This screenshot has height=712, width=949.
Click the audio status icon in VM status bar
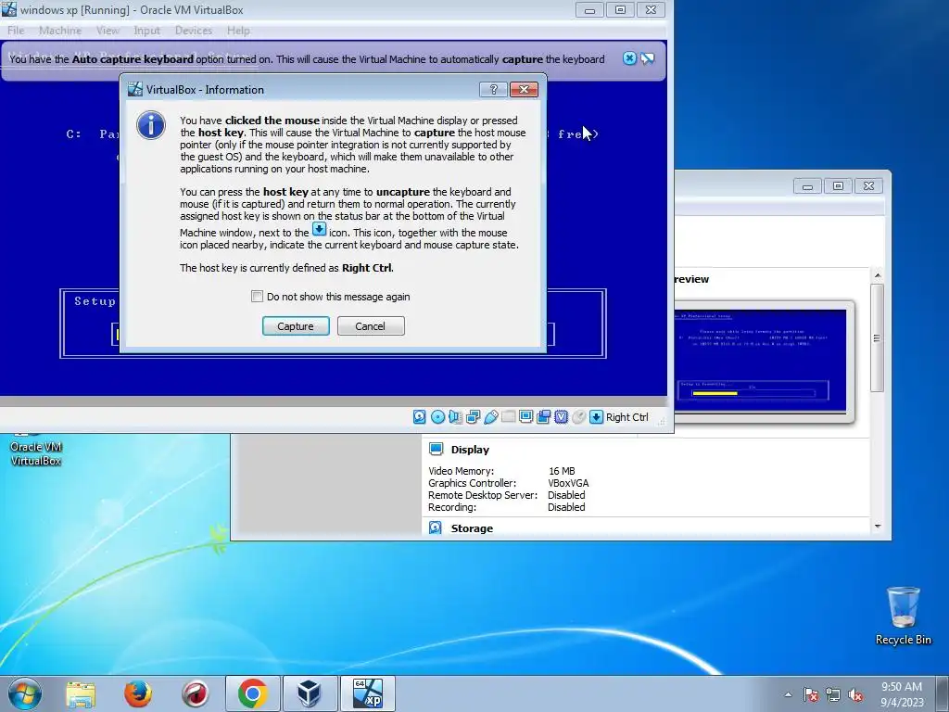tap(455, 416)
